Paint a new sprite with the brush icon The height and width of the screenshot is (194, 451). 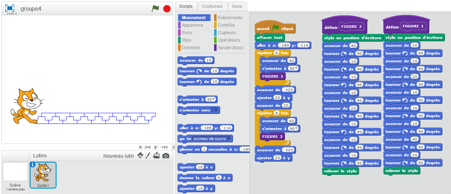click(x=148, y=156)
